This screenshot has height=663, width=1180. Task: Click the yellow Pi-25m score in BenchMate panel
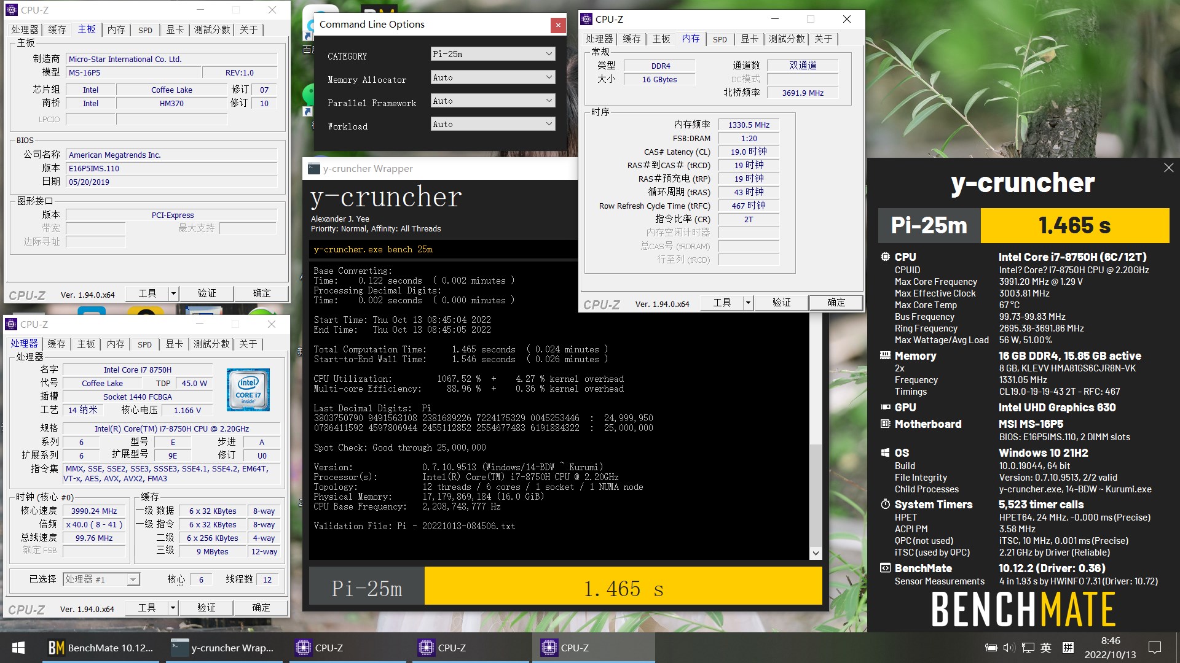coord(1075,225)
